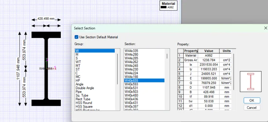
Task: Click the black I-beam section drawing
Action: pyautogui.click(x=46, y=69)
